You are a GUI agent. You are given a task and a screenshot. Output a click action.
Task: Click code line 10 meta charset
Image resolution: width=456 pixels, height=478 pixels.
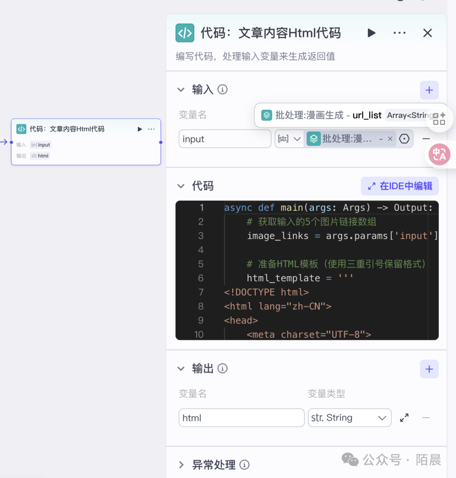(309, 334)
